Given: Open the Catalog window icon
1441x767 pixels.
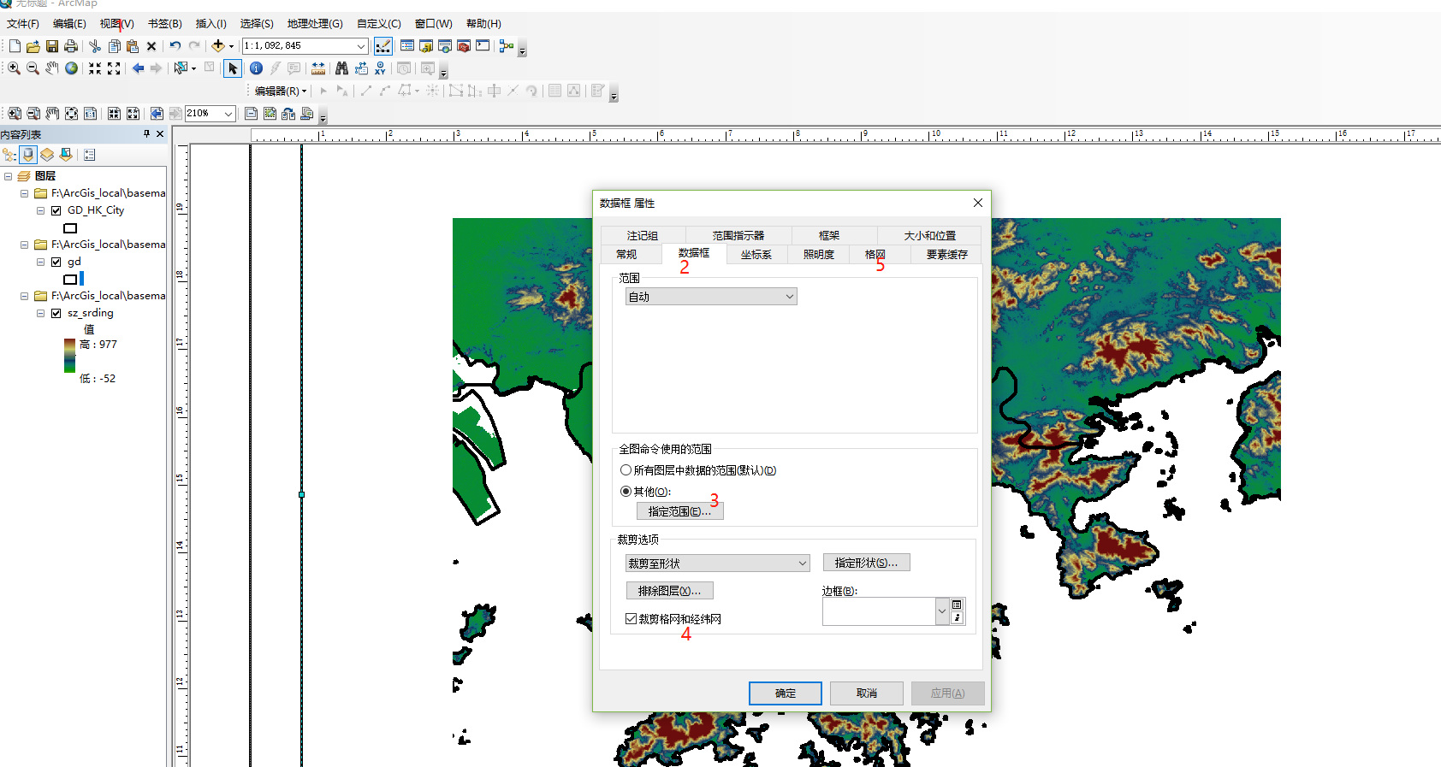Looking at the screenshot, I should [426, 46].
